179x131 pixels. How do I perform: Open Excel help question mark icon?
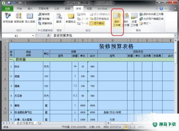(x=161, y=9)
